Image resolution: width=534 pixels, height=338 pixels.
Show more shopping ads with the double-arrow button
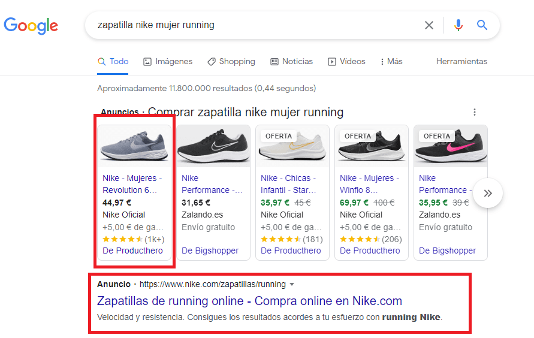(488, 193)
